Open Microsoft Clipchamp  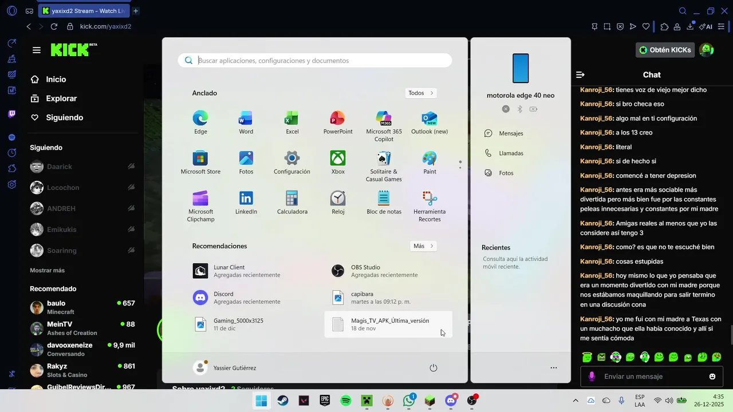pyautogui.click(x=200, y=207)
